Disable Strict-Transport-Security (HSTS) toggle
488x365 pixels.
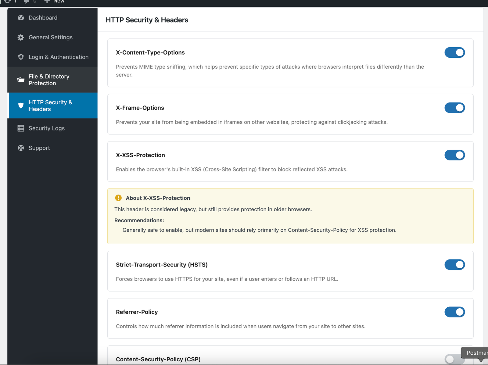click(454, 265)
